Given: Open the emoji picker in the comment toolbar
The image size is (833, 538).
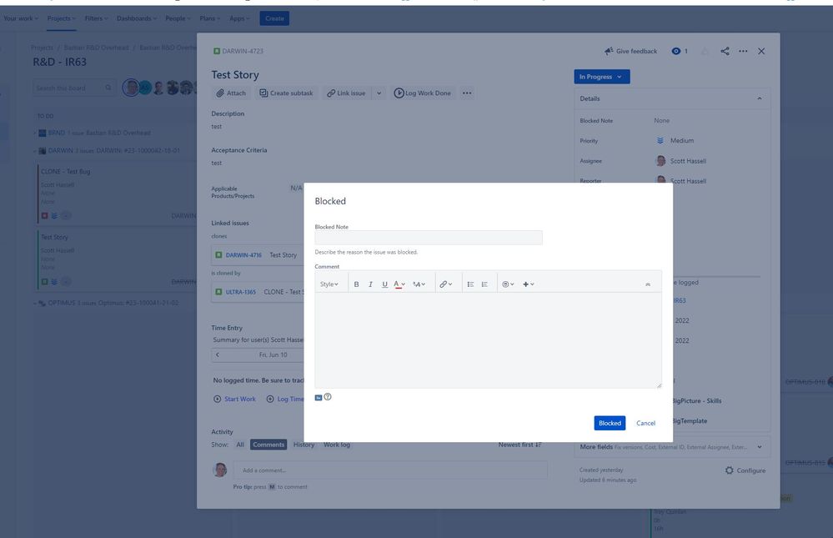Looking at the screenshot, I should (x=505, y=284).
